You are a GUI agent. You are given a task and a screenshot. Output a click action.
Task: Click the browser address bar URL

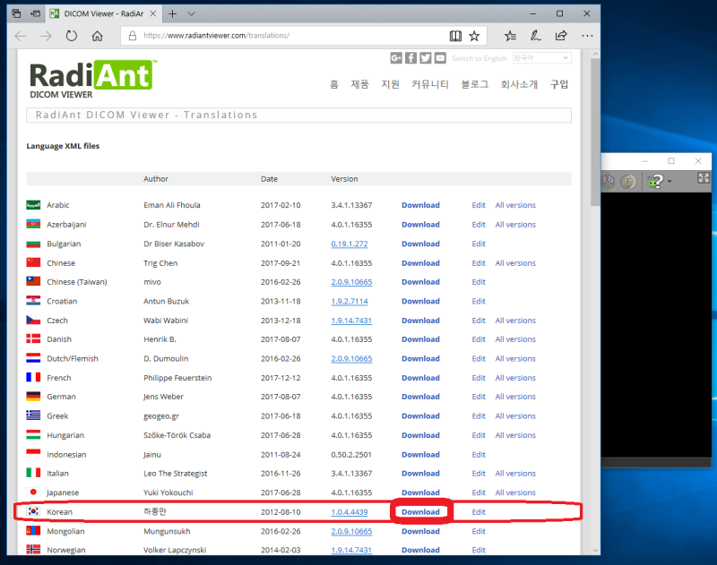click(x=216, y=36)
